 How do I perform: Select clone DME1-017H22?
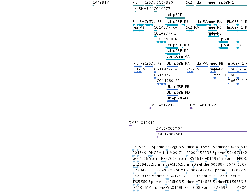coord(203,105)
